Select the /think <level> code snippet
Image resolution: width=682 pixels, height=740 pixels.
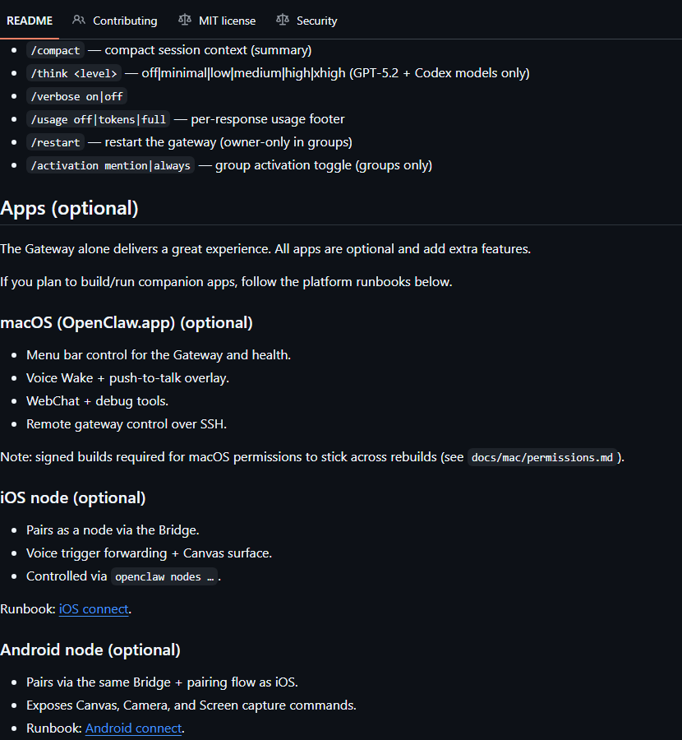[74, 73]
